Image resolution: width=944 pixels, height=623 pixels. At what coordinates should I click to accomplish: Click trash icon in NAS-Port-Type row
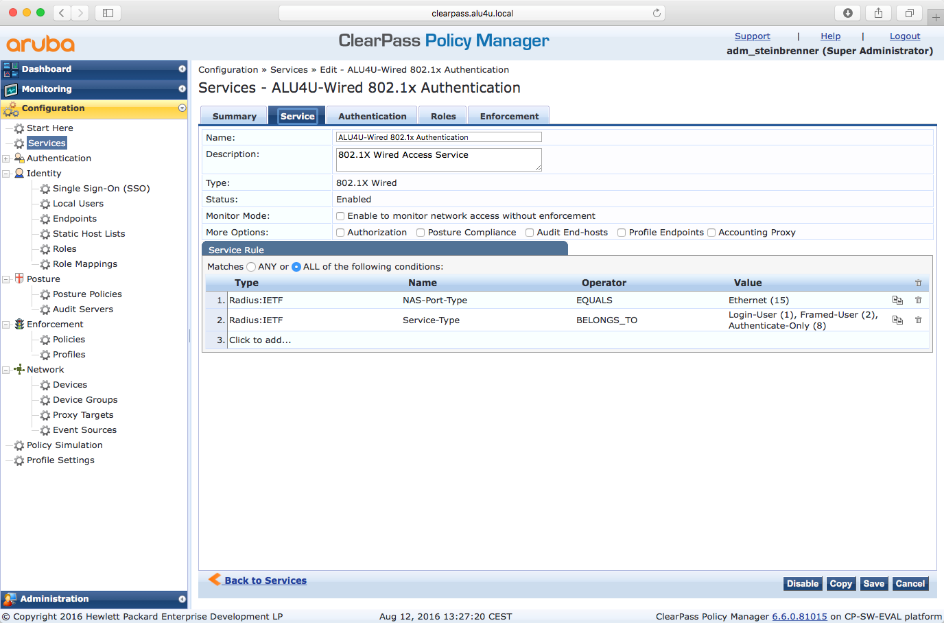(x=918, y=300)
